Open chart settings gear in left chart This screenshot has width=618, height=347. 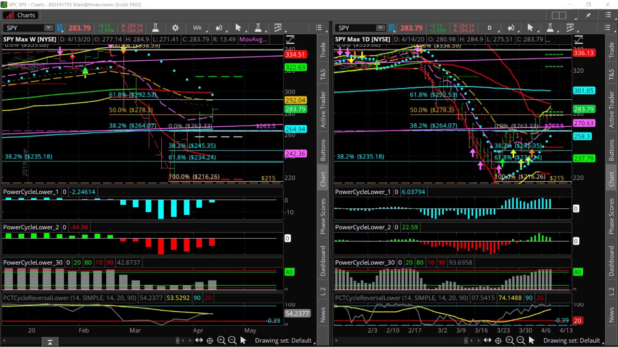175,28
